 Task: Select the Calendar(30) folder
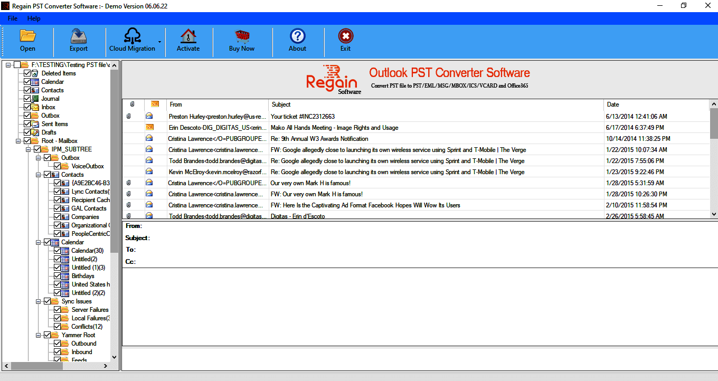(x=88, y=251)
